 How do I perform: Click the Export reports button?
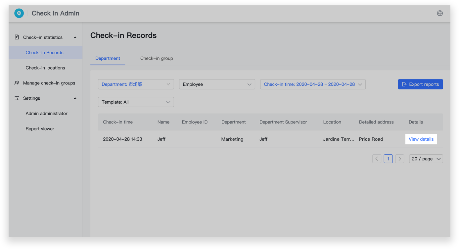[420, 84]
